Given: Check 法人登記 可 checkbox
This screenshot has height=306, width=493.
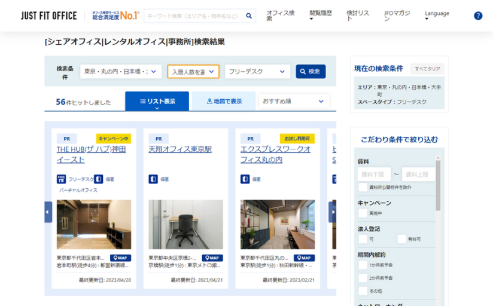Looking at the screenshot, I should pos(363,239).
